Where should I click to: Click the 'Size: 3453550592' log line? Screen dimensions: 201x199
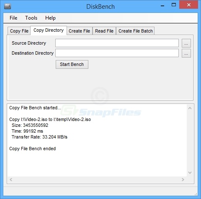30,125
